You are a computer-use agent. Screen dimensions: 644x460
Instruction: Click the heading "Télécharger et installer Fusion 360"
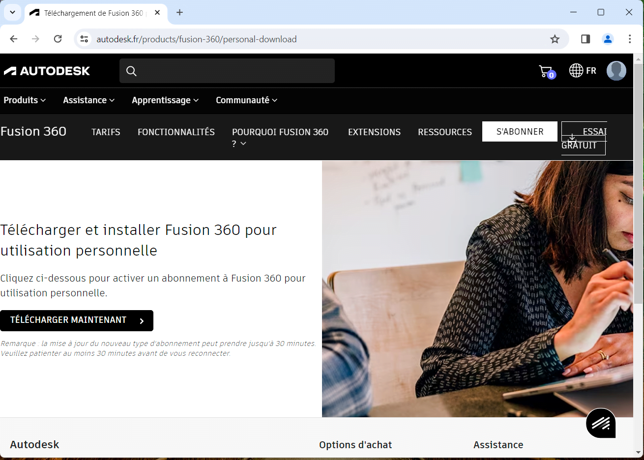pyautogui.click(x=139, y=240)
